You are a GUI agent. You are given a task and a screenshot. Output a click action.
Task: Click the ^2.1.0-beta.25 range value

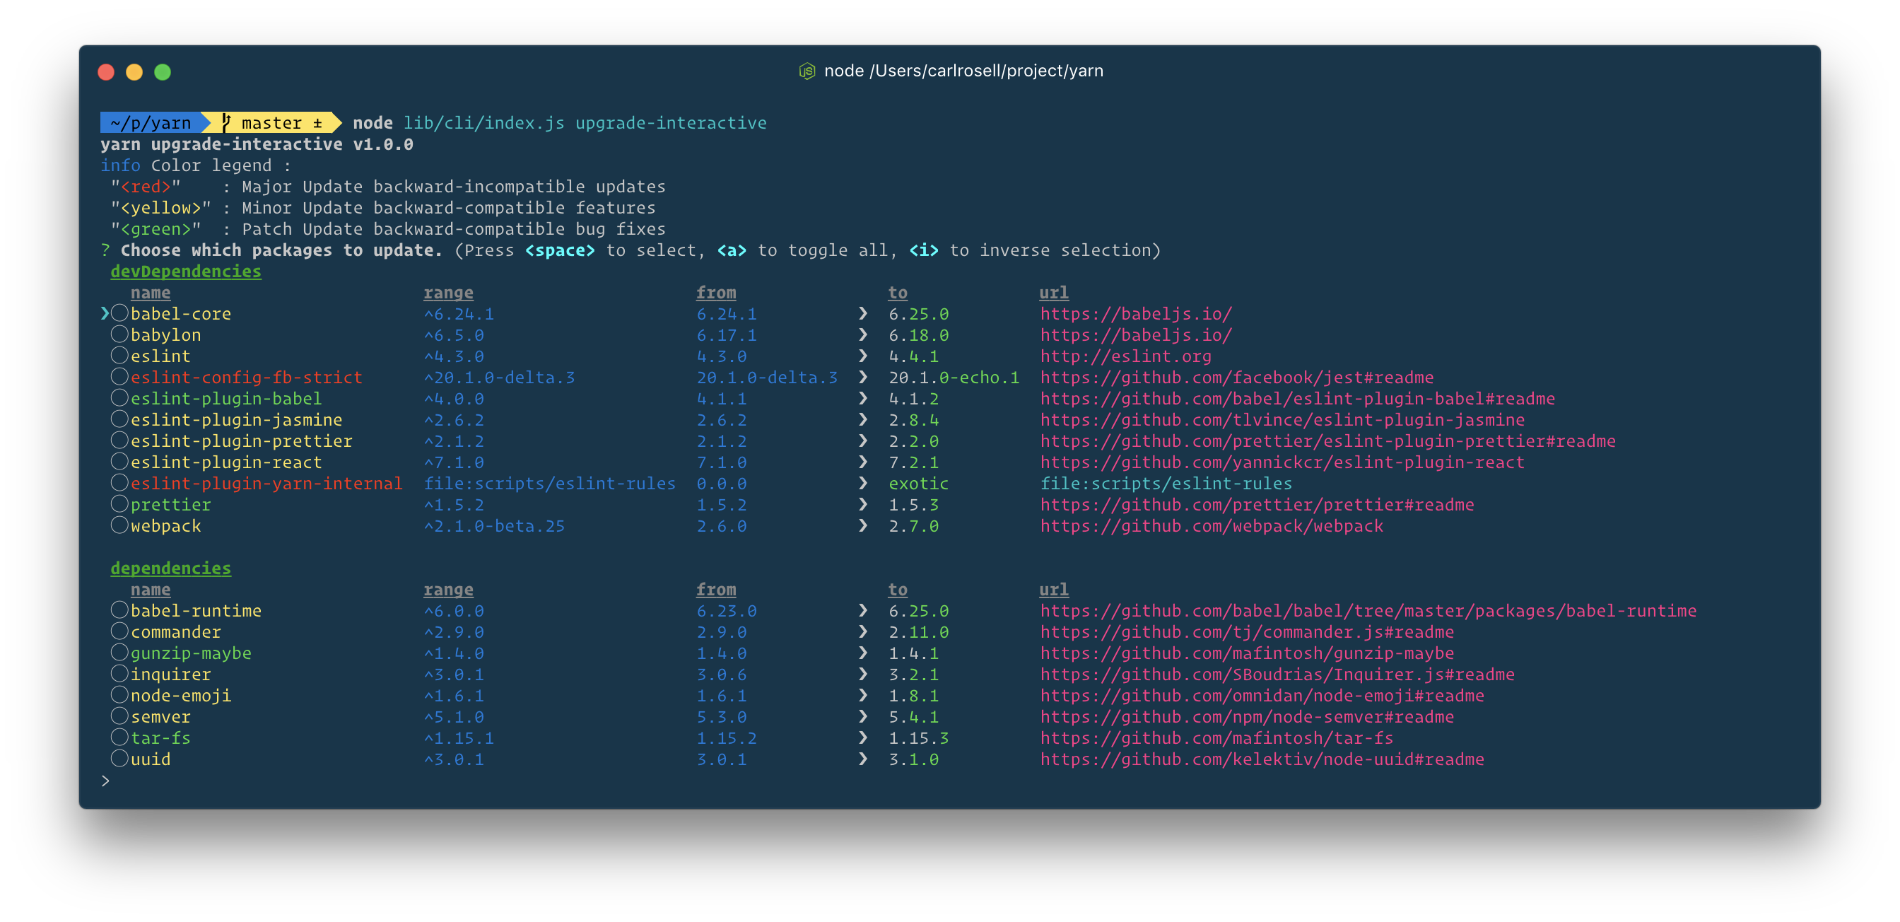coord(494,526)
